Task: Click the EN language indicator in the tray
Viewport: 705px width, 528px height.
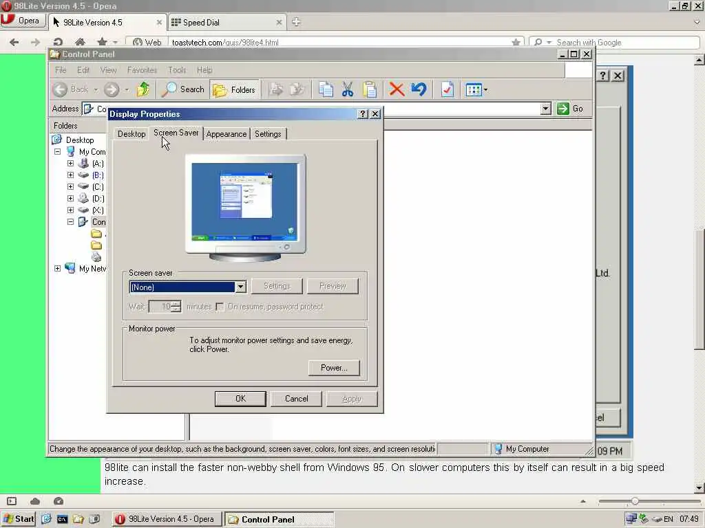Action: [669, 519]
